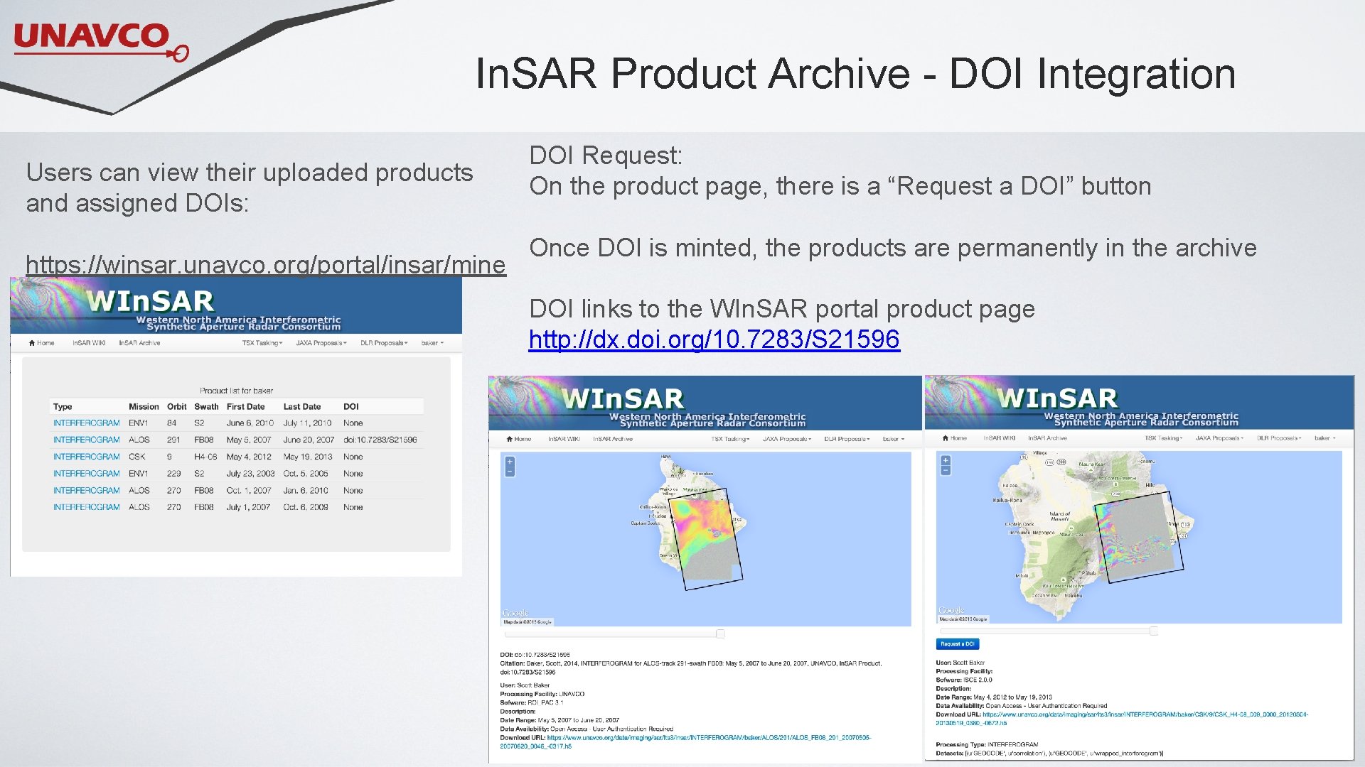The width and height of the screenshot is (1365, 767).
Task: Open INTERFEROGRAM link for ENV1 orbit 229
Action: (87, 474)
